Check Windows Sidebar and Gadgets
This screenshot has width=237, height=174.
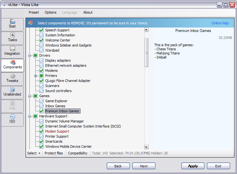tap(41, 45)
